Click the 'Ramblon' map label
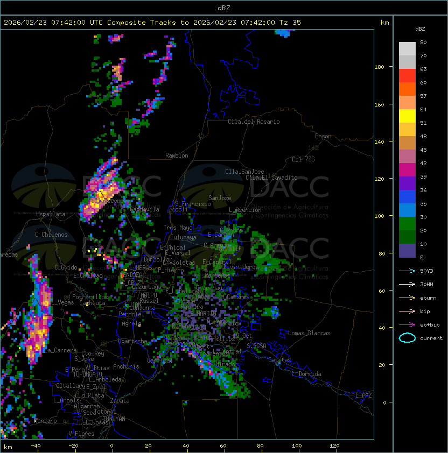 [x=177, y=155]
